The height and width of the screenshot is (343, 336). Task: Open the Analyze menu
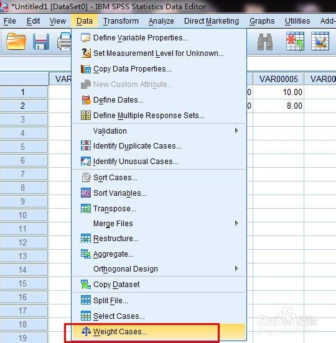click(161, 21)
